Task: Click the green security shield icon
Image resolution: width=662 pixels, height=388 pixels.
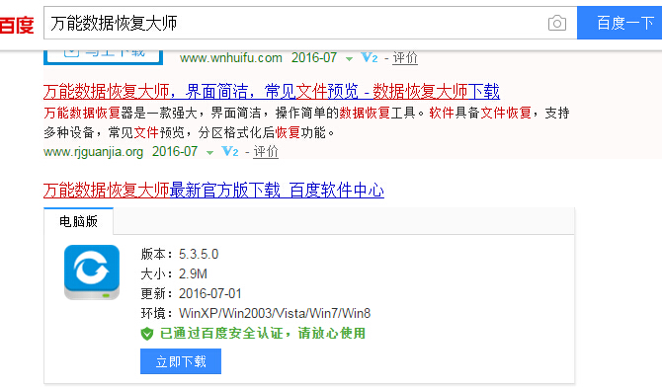Action: click(146, 334)
